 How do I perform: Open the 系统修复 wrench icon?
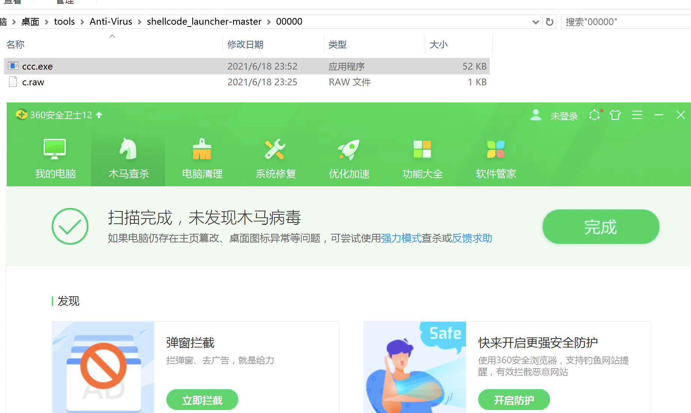275,149
